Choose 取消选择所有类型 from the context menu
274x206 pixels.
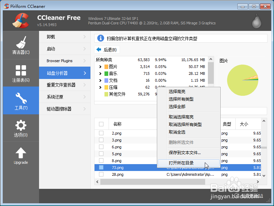tap(189, 124)
